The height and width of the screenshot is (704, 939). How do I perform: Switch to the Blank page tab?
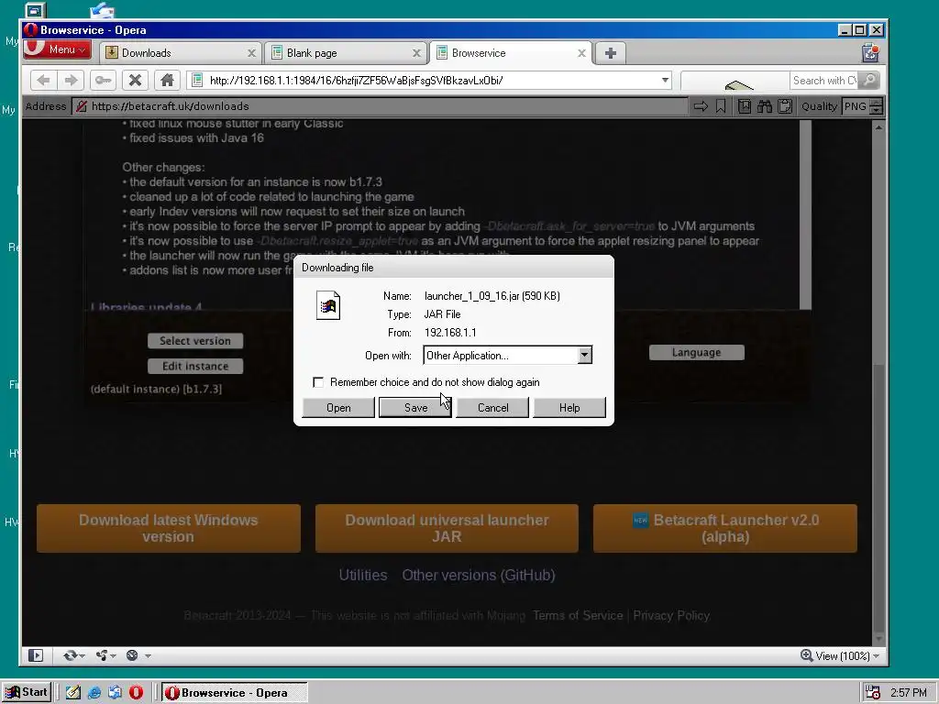(345, 52)
